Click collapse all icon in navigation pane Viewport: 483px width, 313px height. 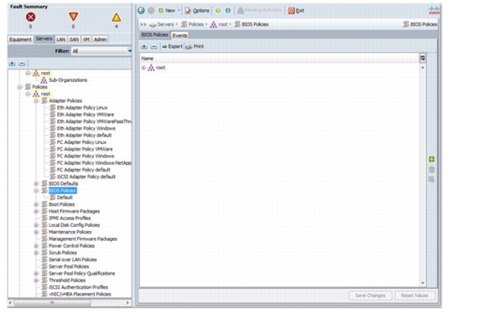(x=22, y=64)
